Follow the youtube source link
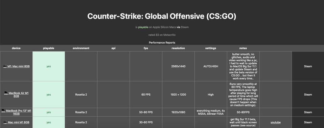This screenshot has height=128, width=324. [x=275, y=123]
